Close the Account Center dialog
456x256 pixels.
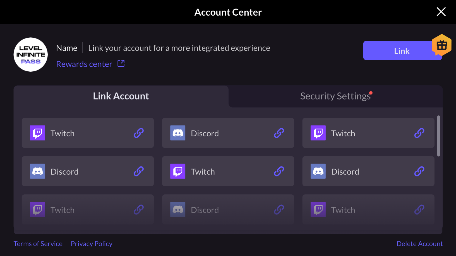441,12
